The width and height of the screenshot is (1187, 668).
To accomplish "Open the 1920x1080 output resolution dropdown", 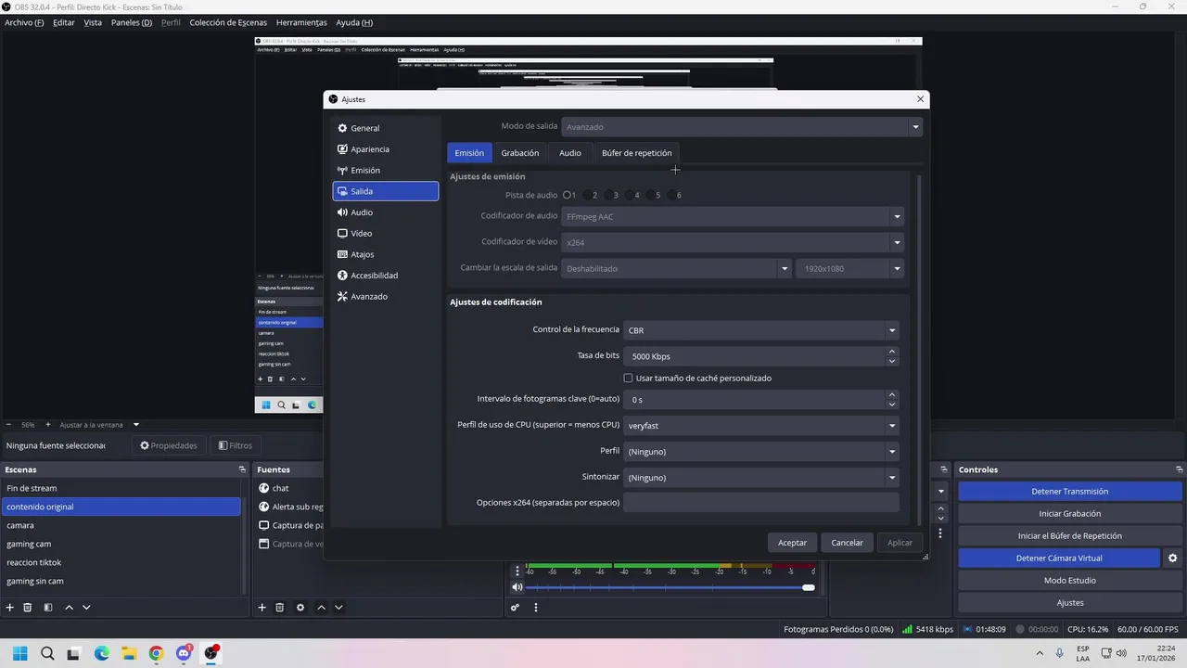I will (849, 268).
